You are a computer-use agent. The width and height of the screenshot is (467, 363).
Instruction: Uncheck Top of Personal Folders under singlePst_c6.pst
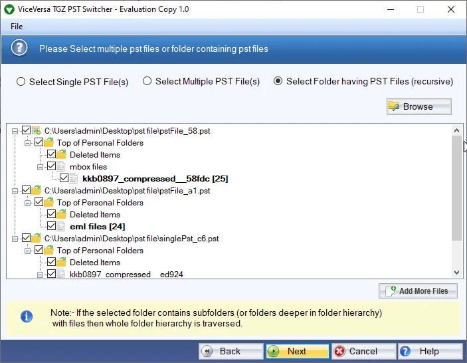click(x=39, y=250)
